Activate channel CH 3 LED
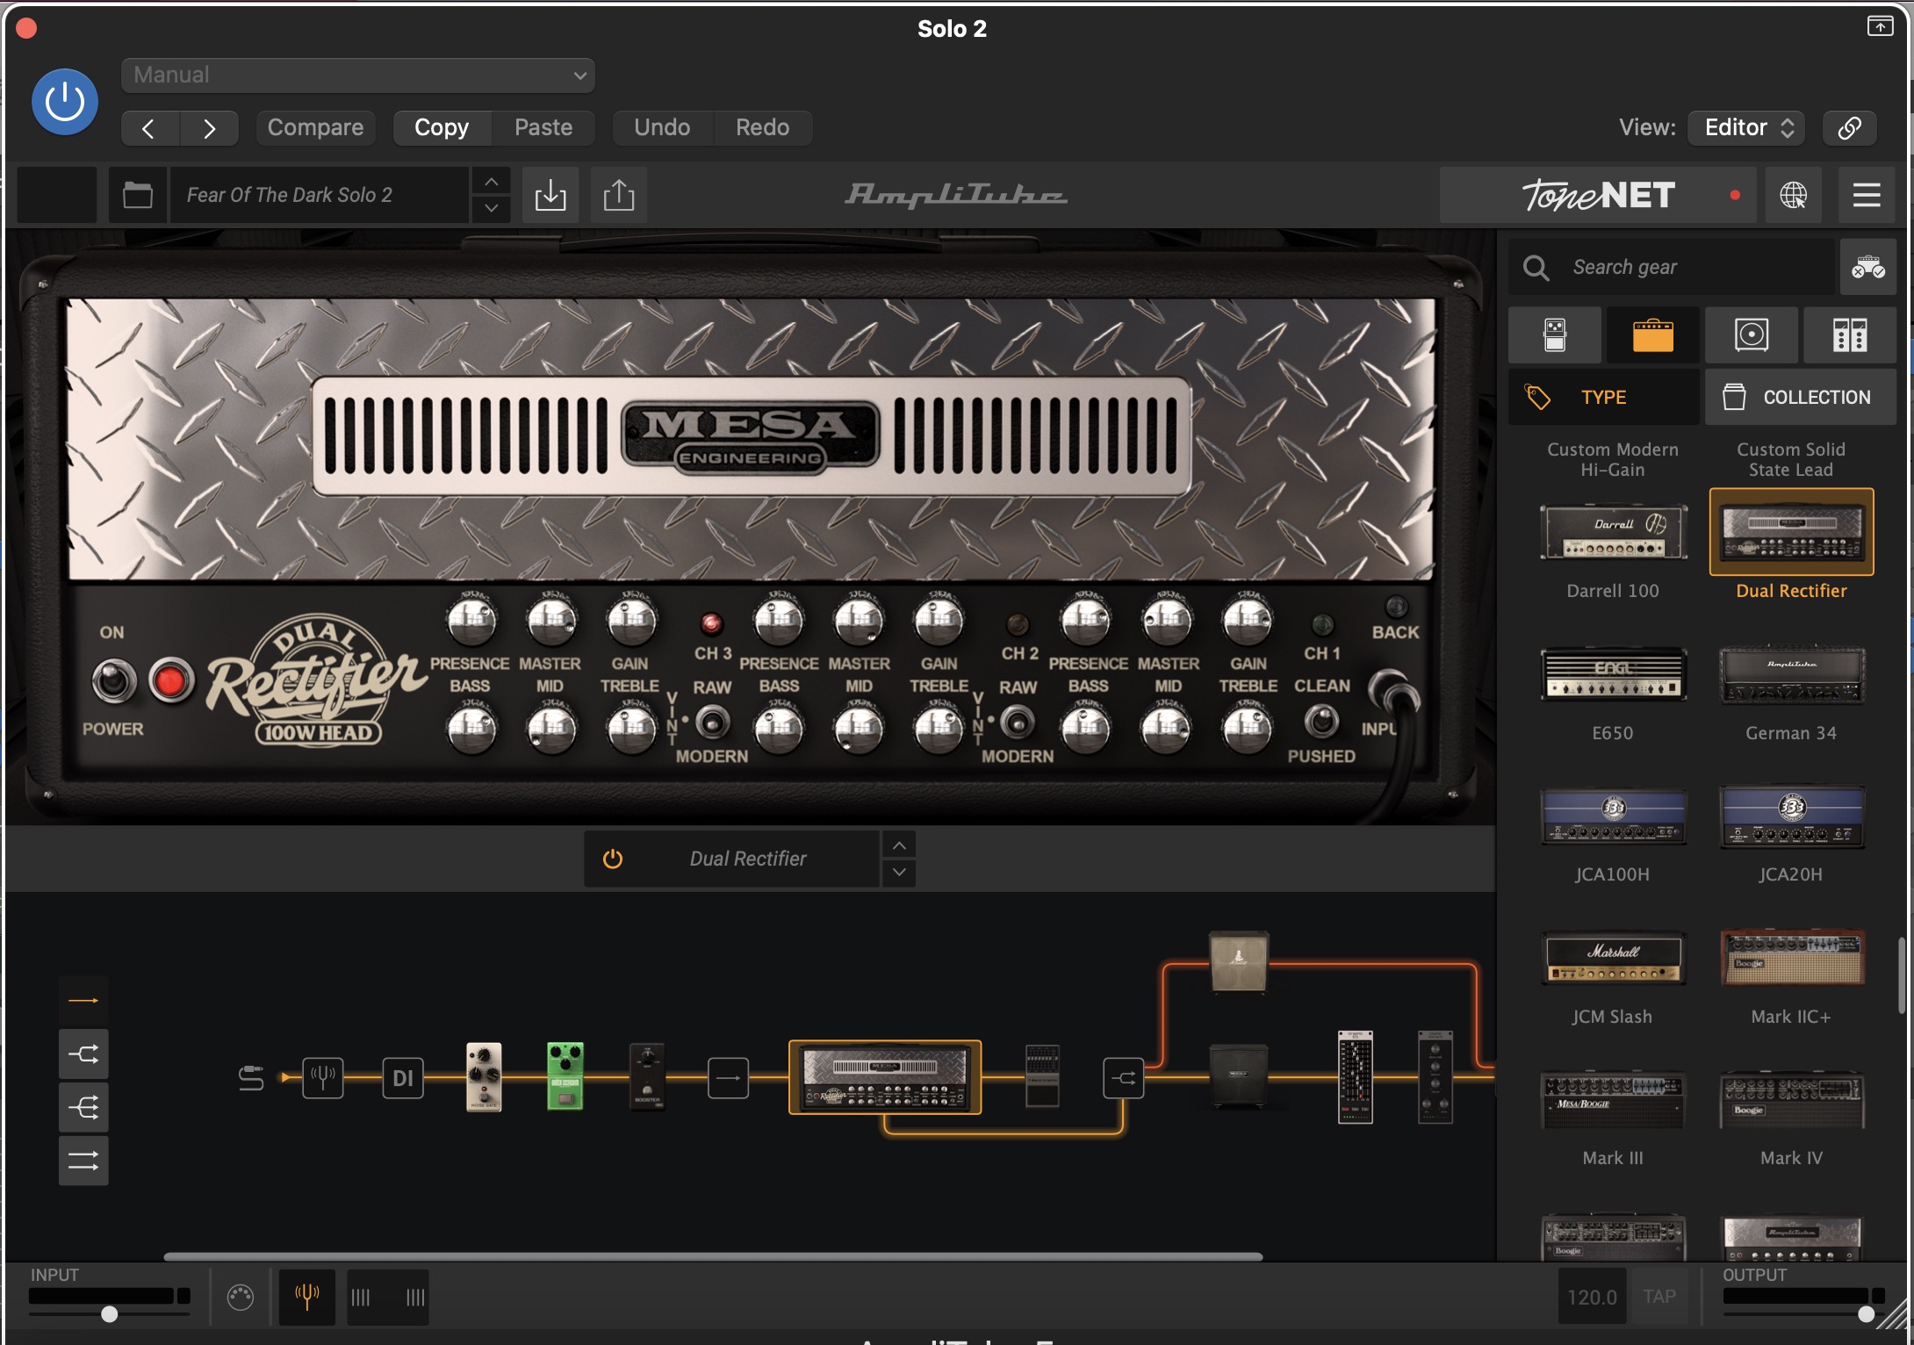Image resolution: width=1914 pixels, height=1345 pixels. [711, 623]
